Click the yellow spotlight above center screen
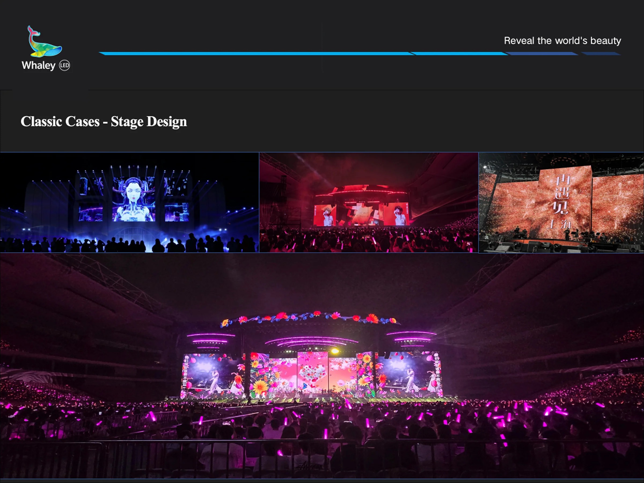Viewport: 644px width, 483px height. pyautogui.click(x=335, y=351)
